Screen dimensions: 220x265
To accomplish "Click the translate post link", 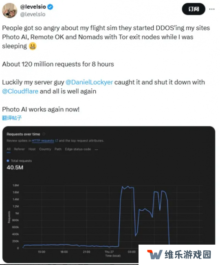I will (12, 118).
